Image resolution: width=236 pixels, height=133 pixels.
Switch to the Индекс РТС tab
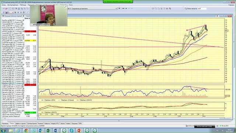pos(55,123)
